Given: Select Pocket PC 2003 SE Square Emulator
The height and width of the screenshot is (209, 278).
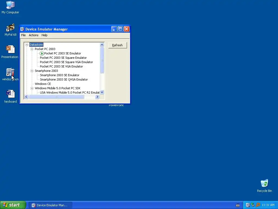Looking at the screenshot, I should pos(63,58).
